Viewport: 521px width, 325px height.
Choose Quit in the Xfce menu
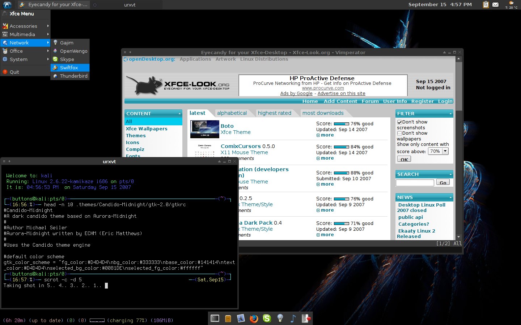coord(25,72)
